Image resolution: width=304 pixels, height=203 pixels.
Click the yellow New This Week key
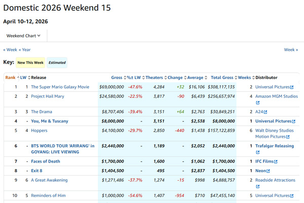click(30, 63)
